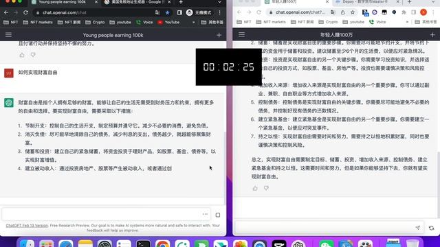Viewport: 440px width, 247px height.
Task: Open Chrome menu dots in right window
Action: tap(433, 12)
